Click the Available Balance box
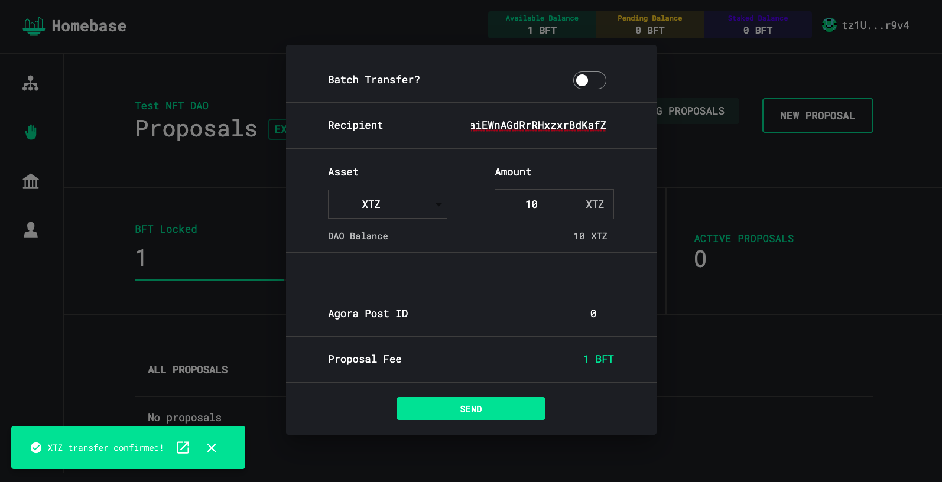 (x=542, y=25)
